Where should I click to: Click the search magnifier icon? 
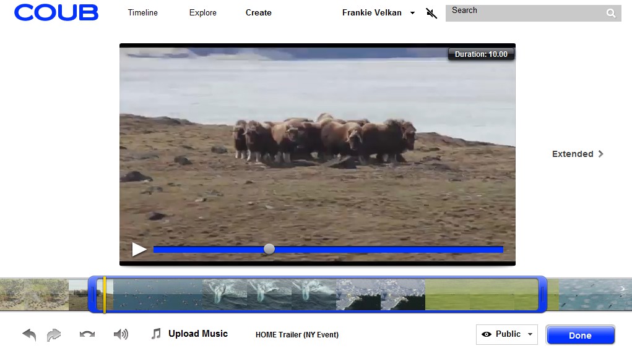611,13
